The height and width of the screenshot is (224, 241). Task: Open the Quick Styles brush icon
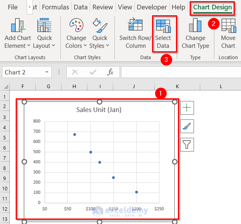coord(100,25)
